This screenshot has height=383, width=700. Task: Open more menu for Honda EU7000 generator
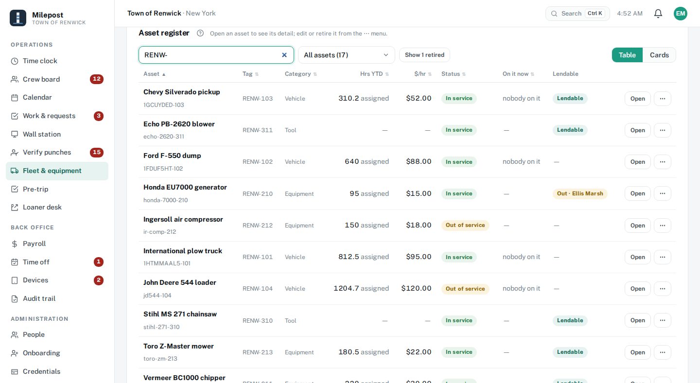663,193
